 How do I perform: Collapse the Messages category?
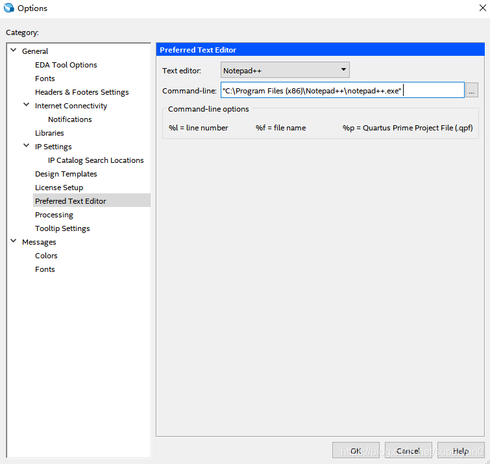pos(14,241)
